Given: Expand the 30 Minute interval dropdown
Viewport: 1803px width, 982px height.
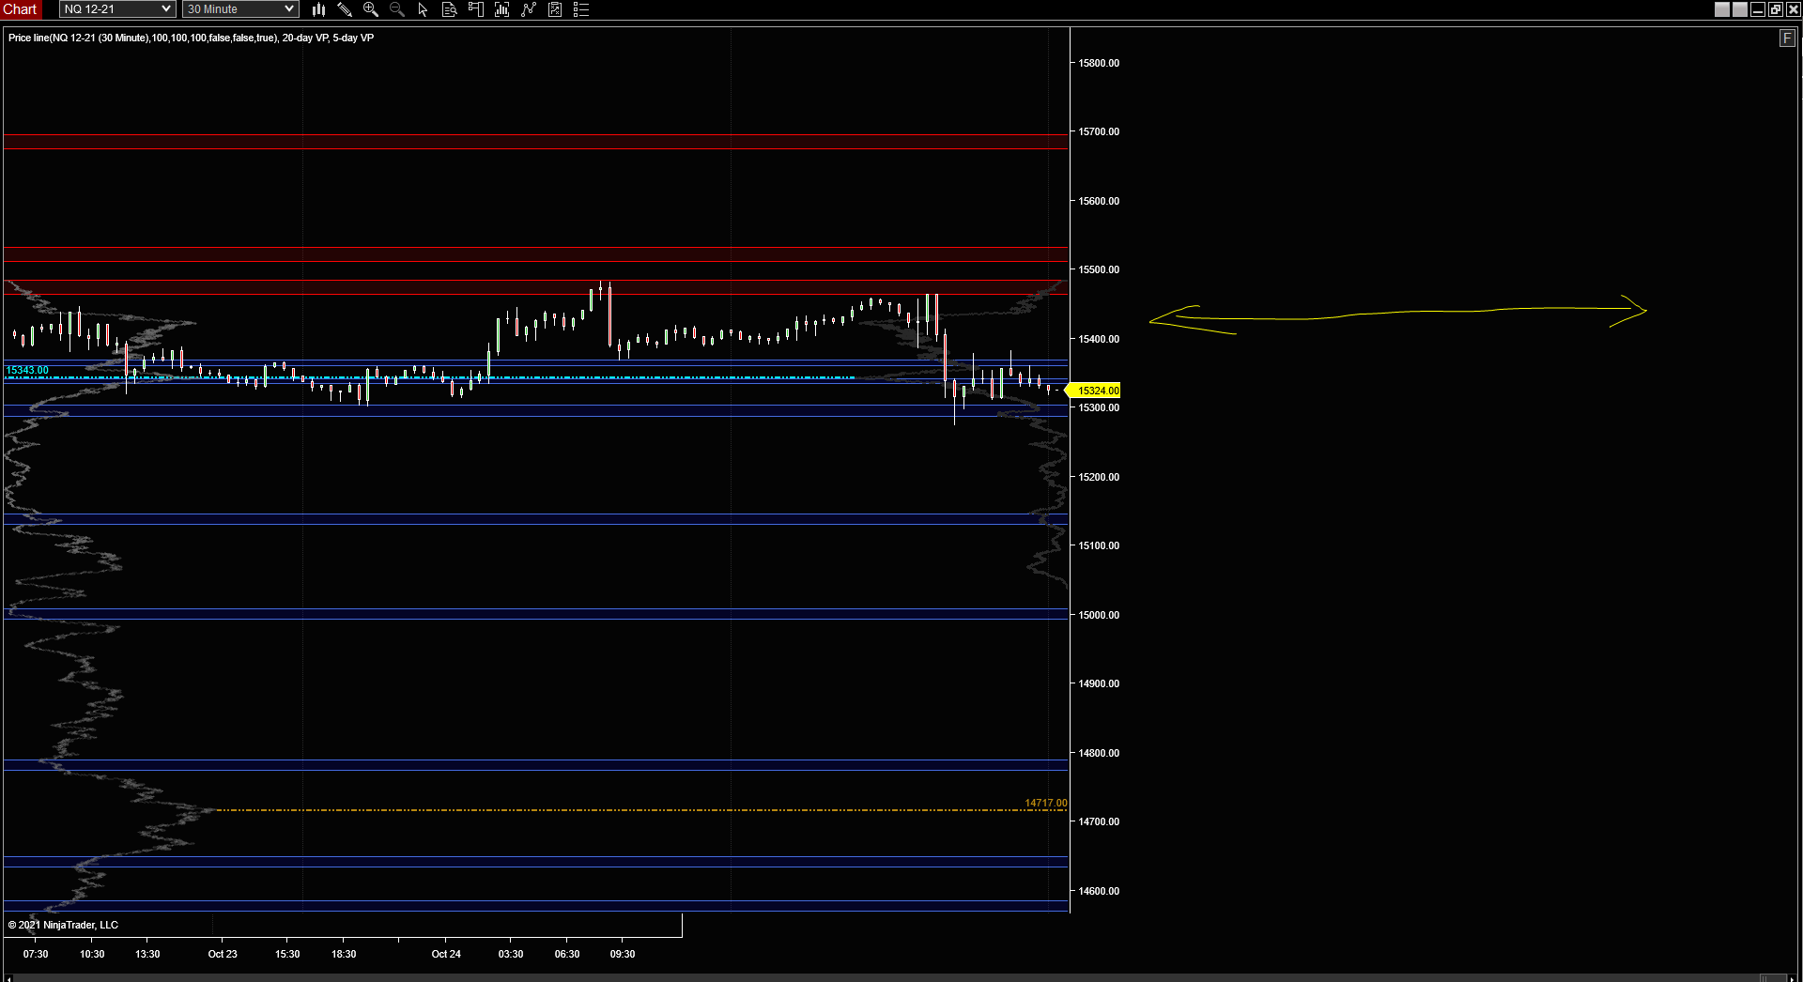Looking at the screenshot, I should point(240,9).
